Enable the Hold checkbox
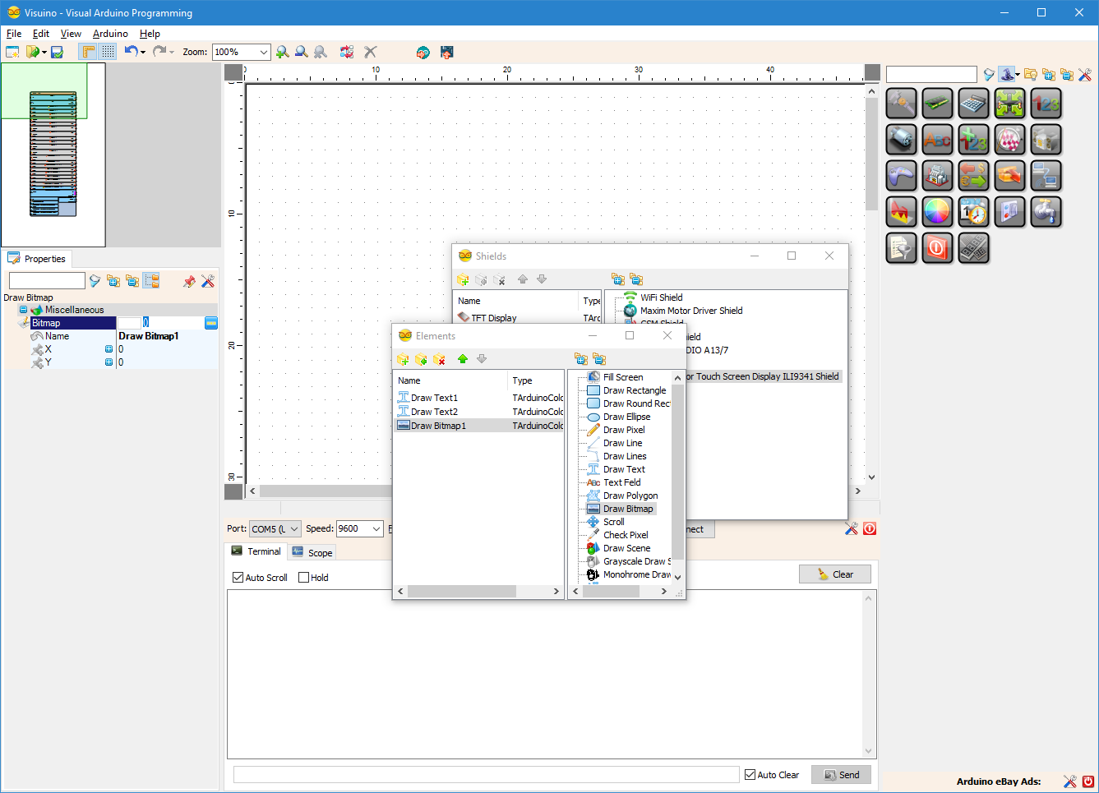This screenshot has width=1099, height=793. pos(303,578)
